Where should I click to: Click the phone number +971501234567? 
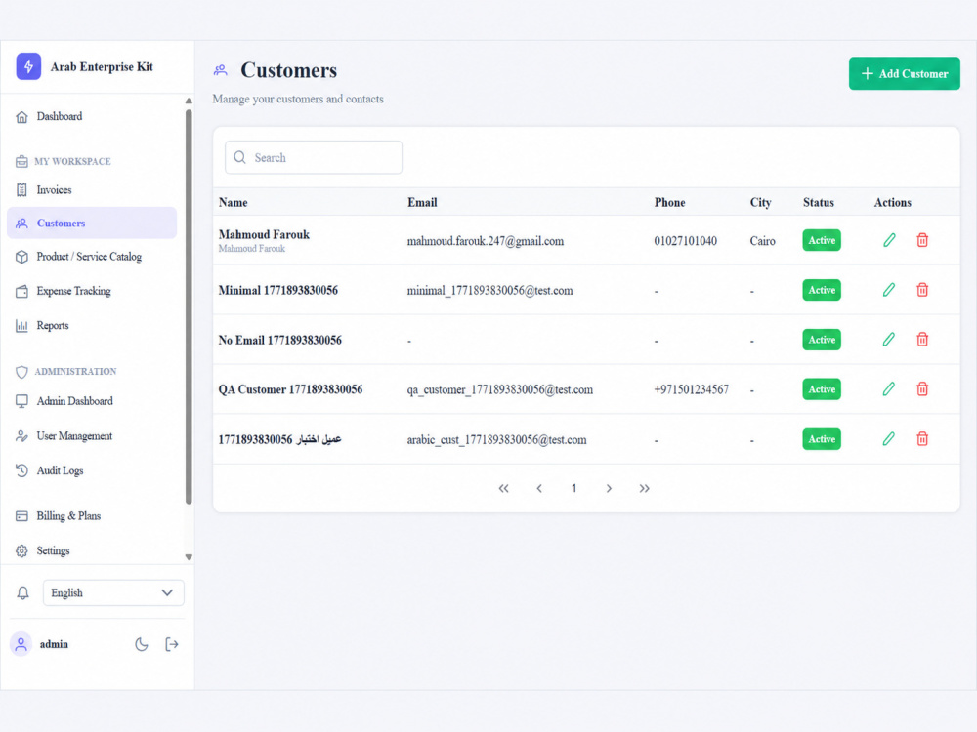(691, 389)
